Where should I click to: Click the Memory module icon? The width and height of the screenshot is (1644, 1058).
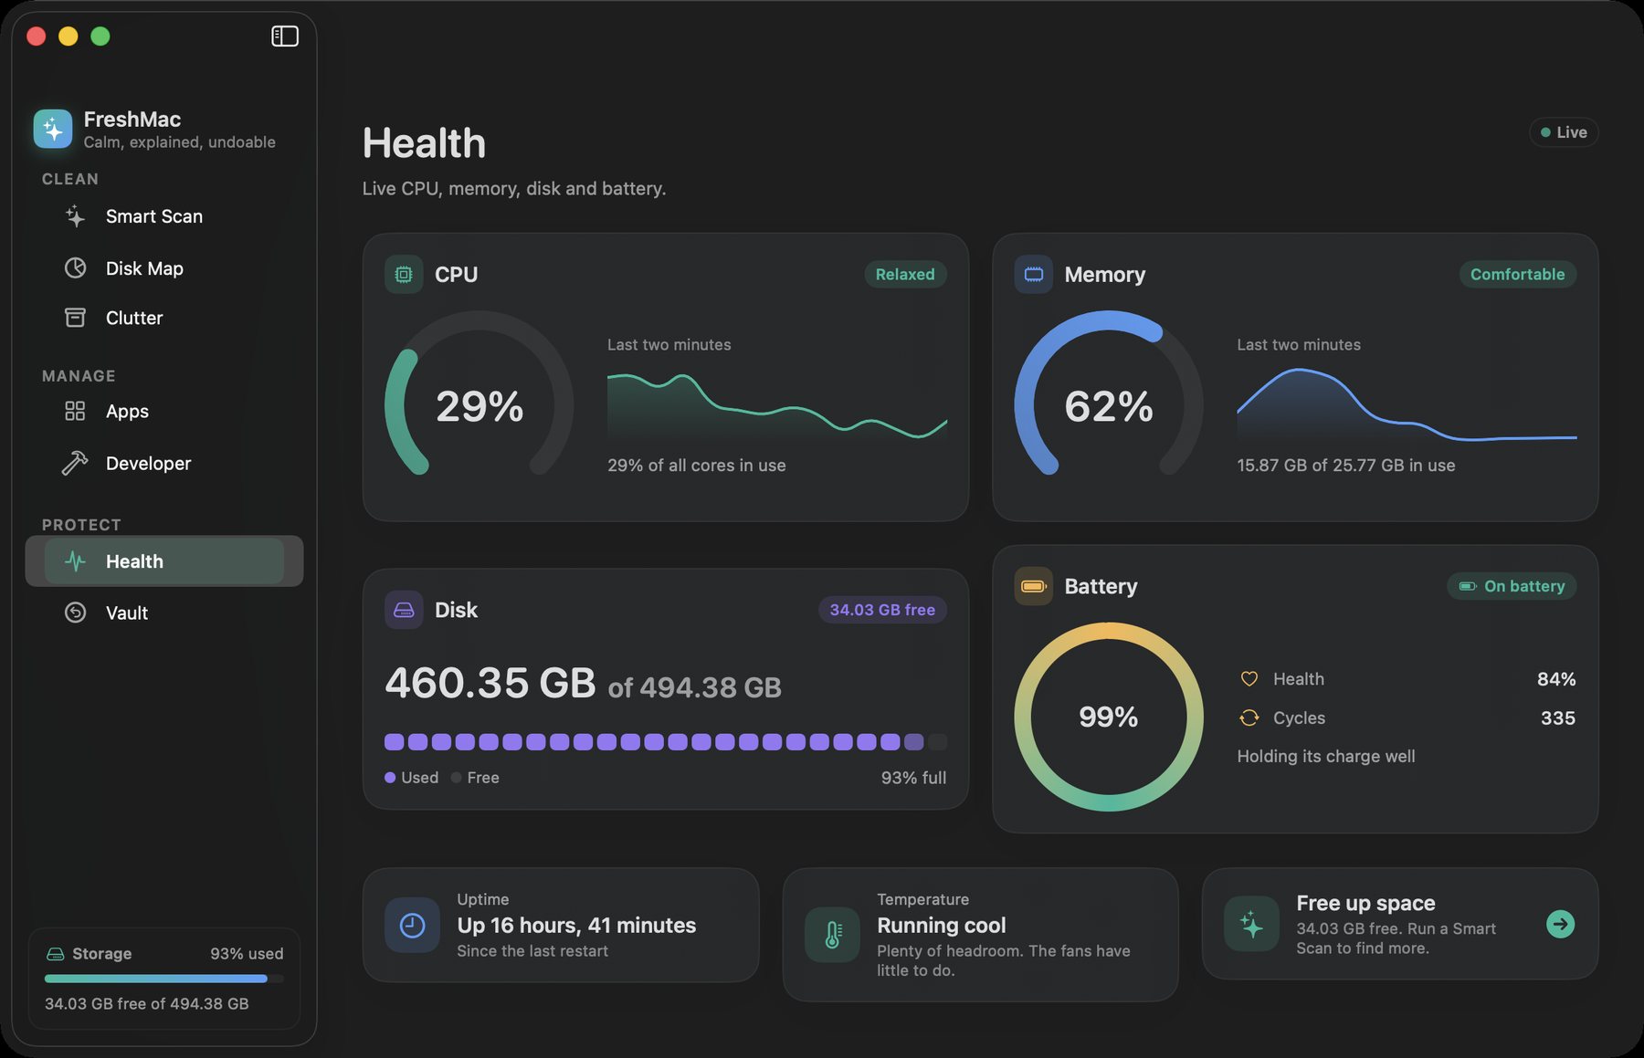tap(1033, 274)
